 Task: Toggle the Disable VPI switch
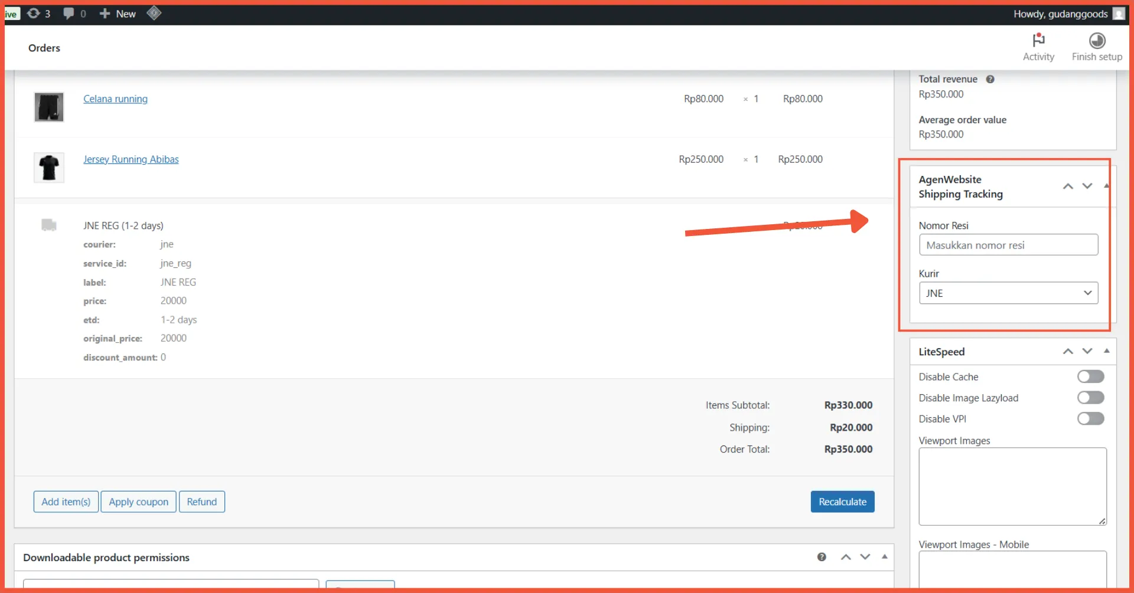click(x=1090, y=419)
